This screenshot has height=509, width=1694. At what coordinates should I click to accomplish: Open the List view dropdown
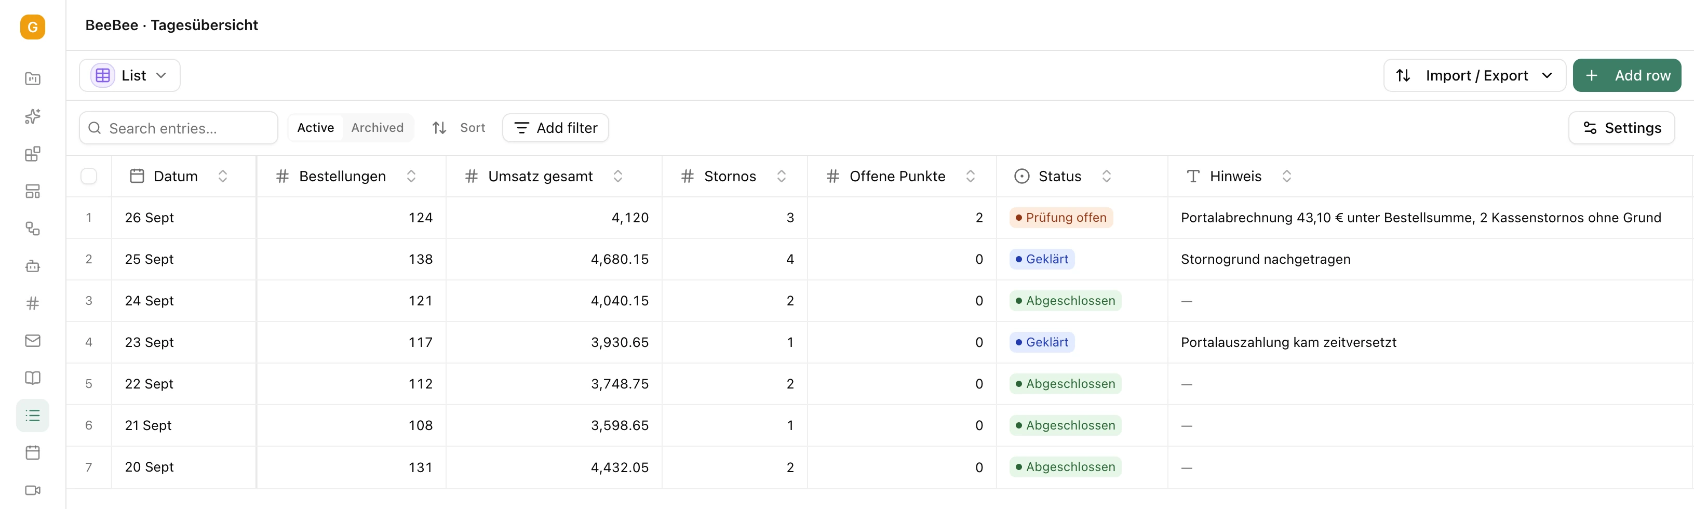coord(129,76)
